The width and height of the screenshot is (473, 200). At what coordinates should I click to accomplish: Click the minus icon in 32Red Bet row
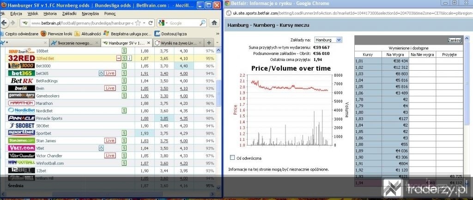119,58
